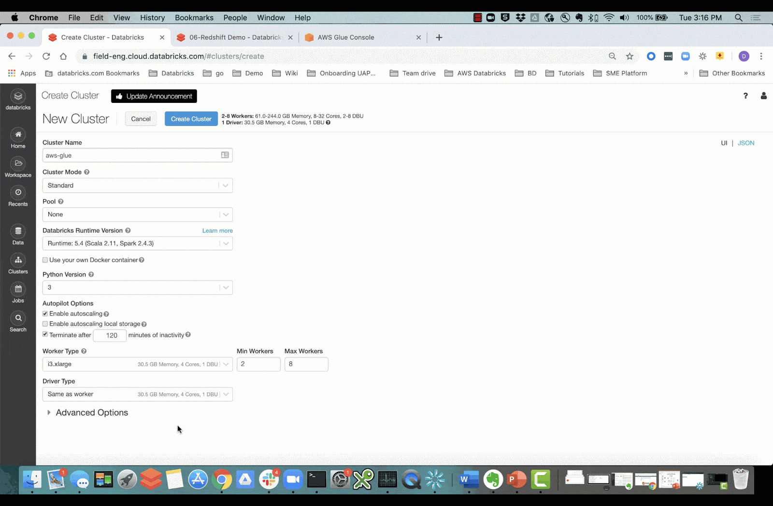Disable the Enable autoscaling checkbox
The image size is (773, 506).
coord(45,314)
